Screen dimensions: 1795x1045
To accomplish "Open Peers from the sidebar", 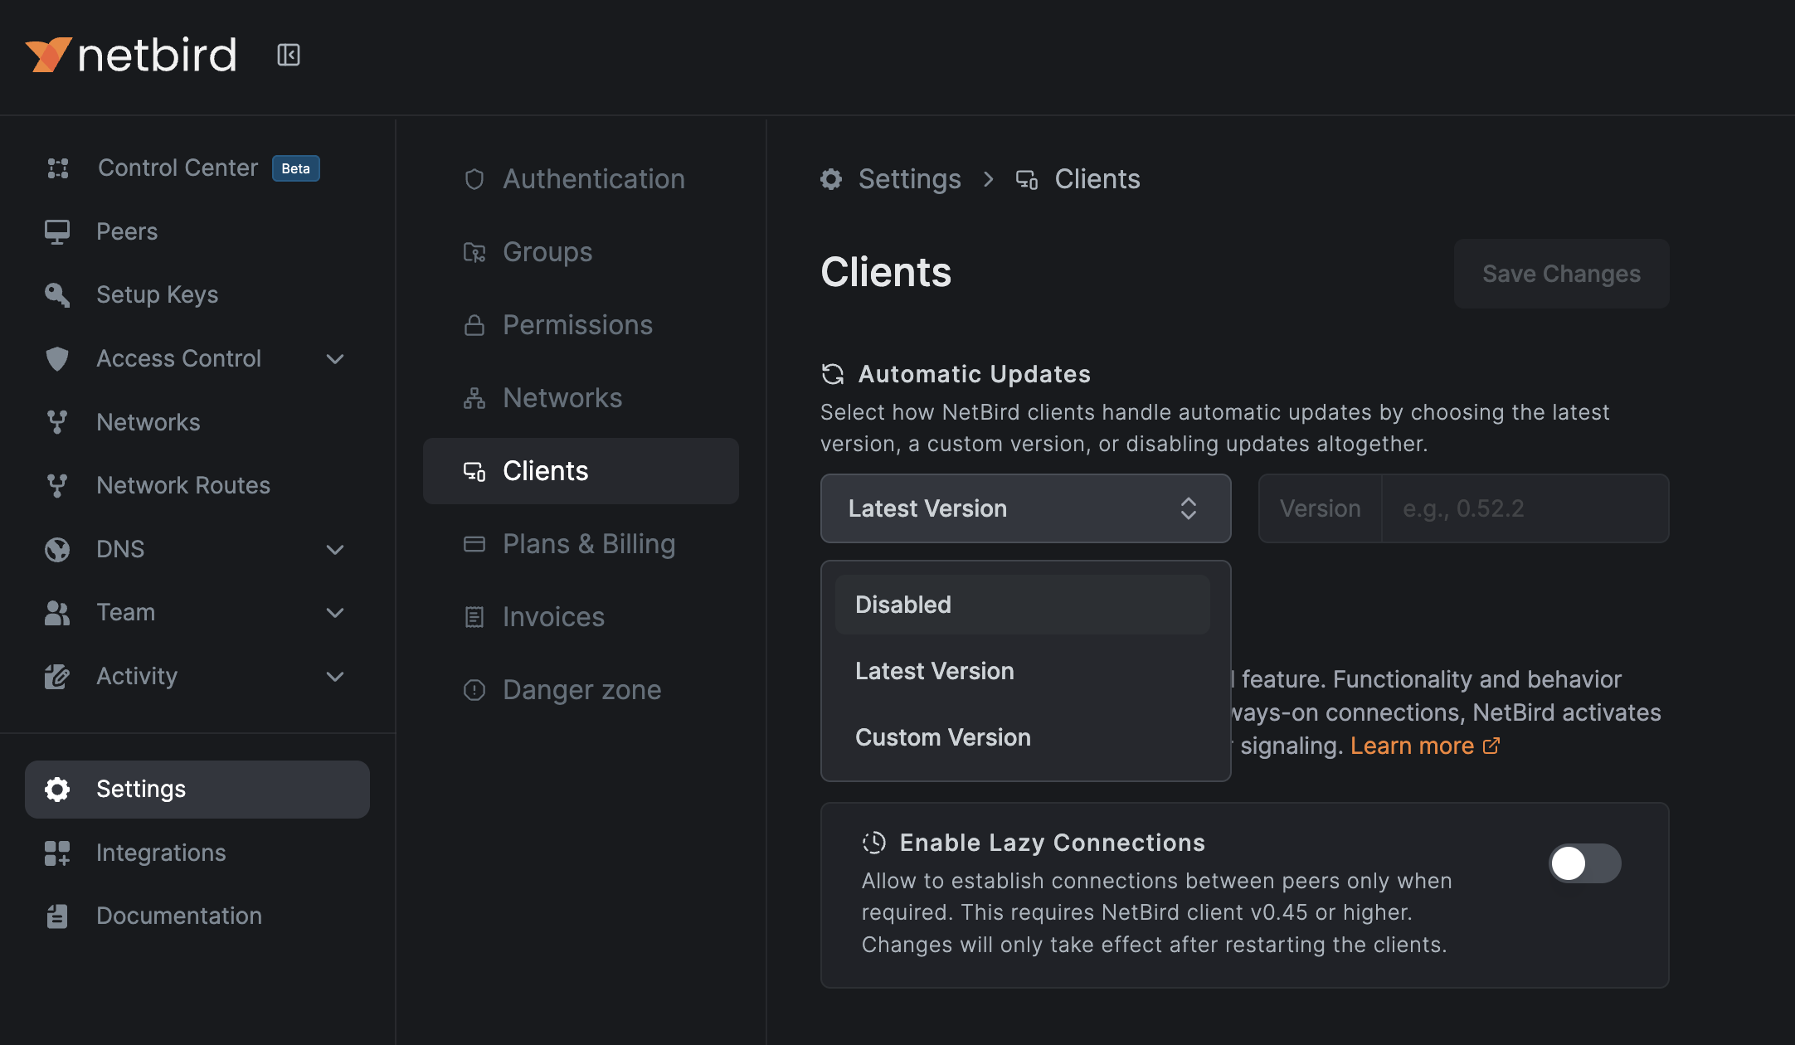I will [126, 231].
